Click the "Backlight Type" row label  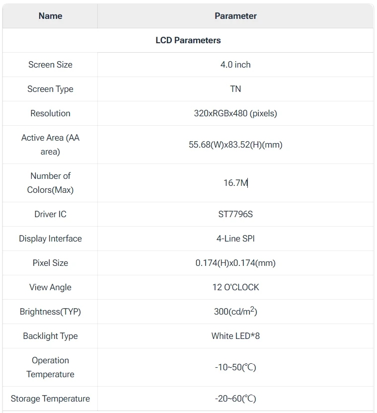(x=50, y=336)
